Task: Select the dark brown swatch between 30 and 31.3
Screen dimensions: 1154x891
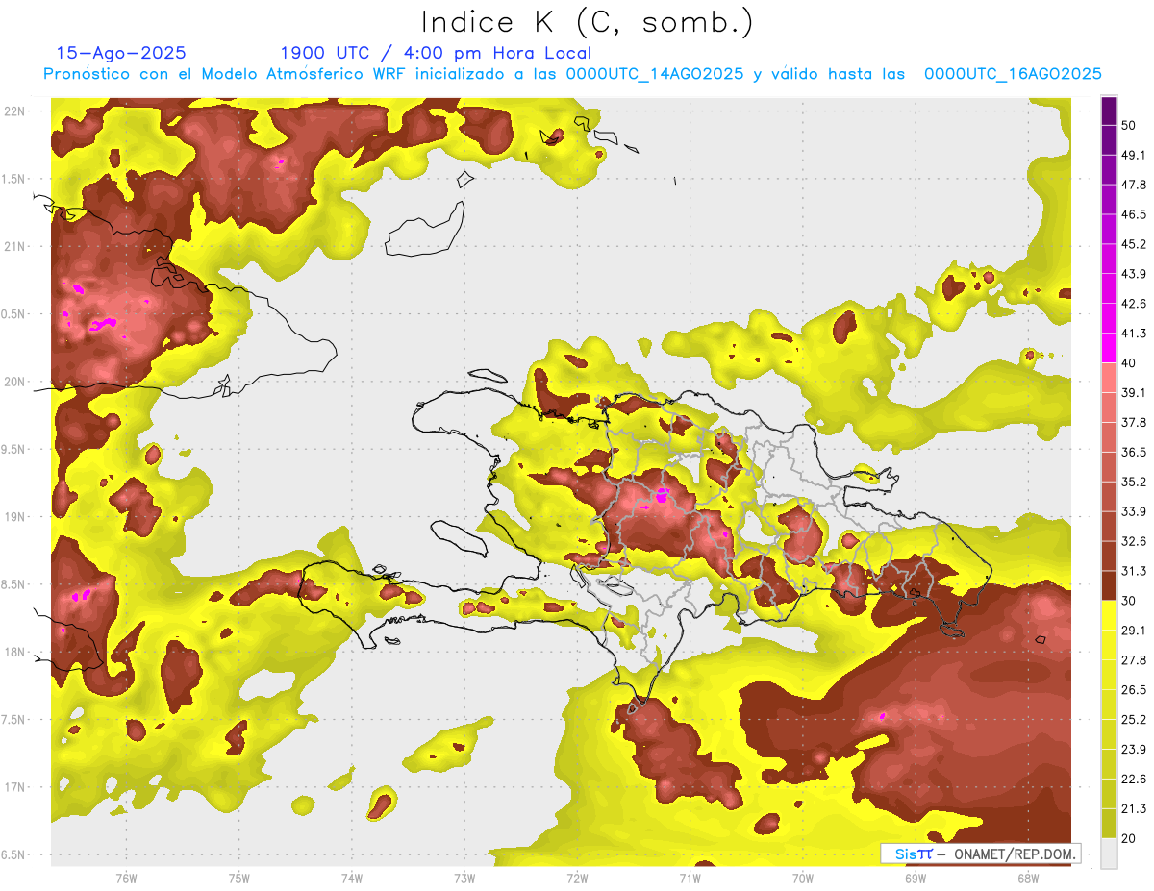Action: click(x=1109, y=585)
